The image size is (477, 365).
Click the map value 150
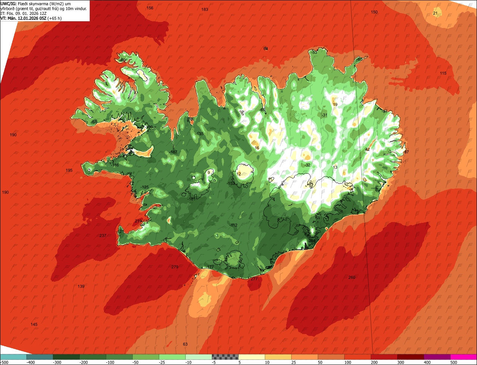click(x=374, y=12)
